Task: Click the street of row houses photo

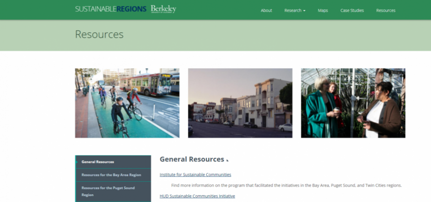Action: pyautogui.click(x=240, y=103)
